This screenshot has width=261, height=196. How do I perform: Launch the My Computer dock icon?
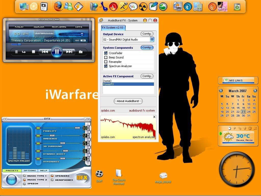click(24, 6)
